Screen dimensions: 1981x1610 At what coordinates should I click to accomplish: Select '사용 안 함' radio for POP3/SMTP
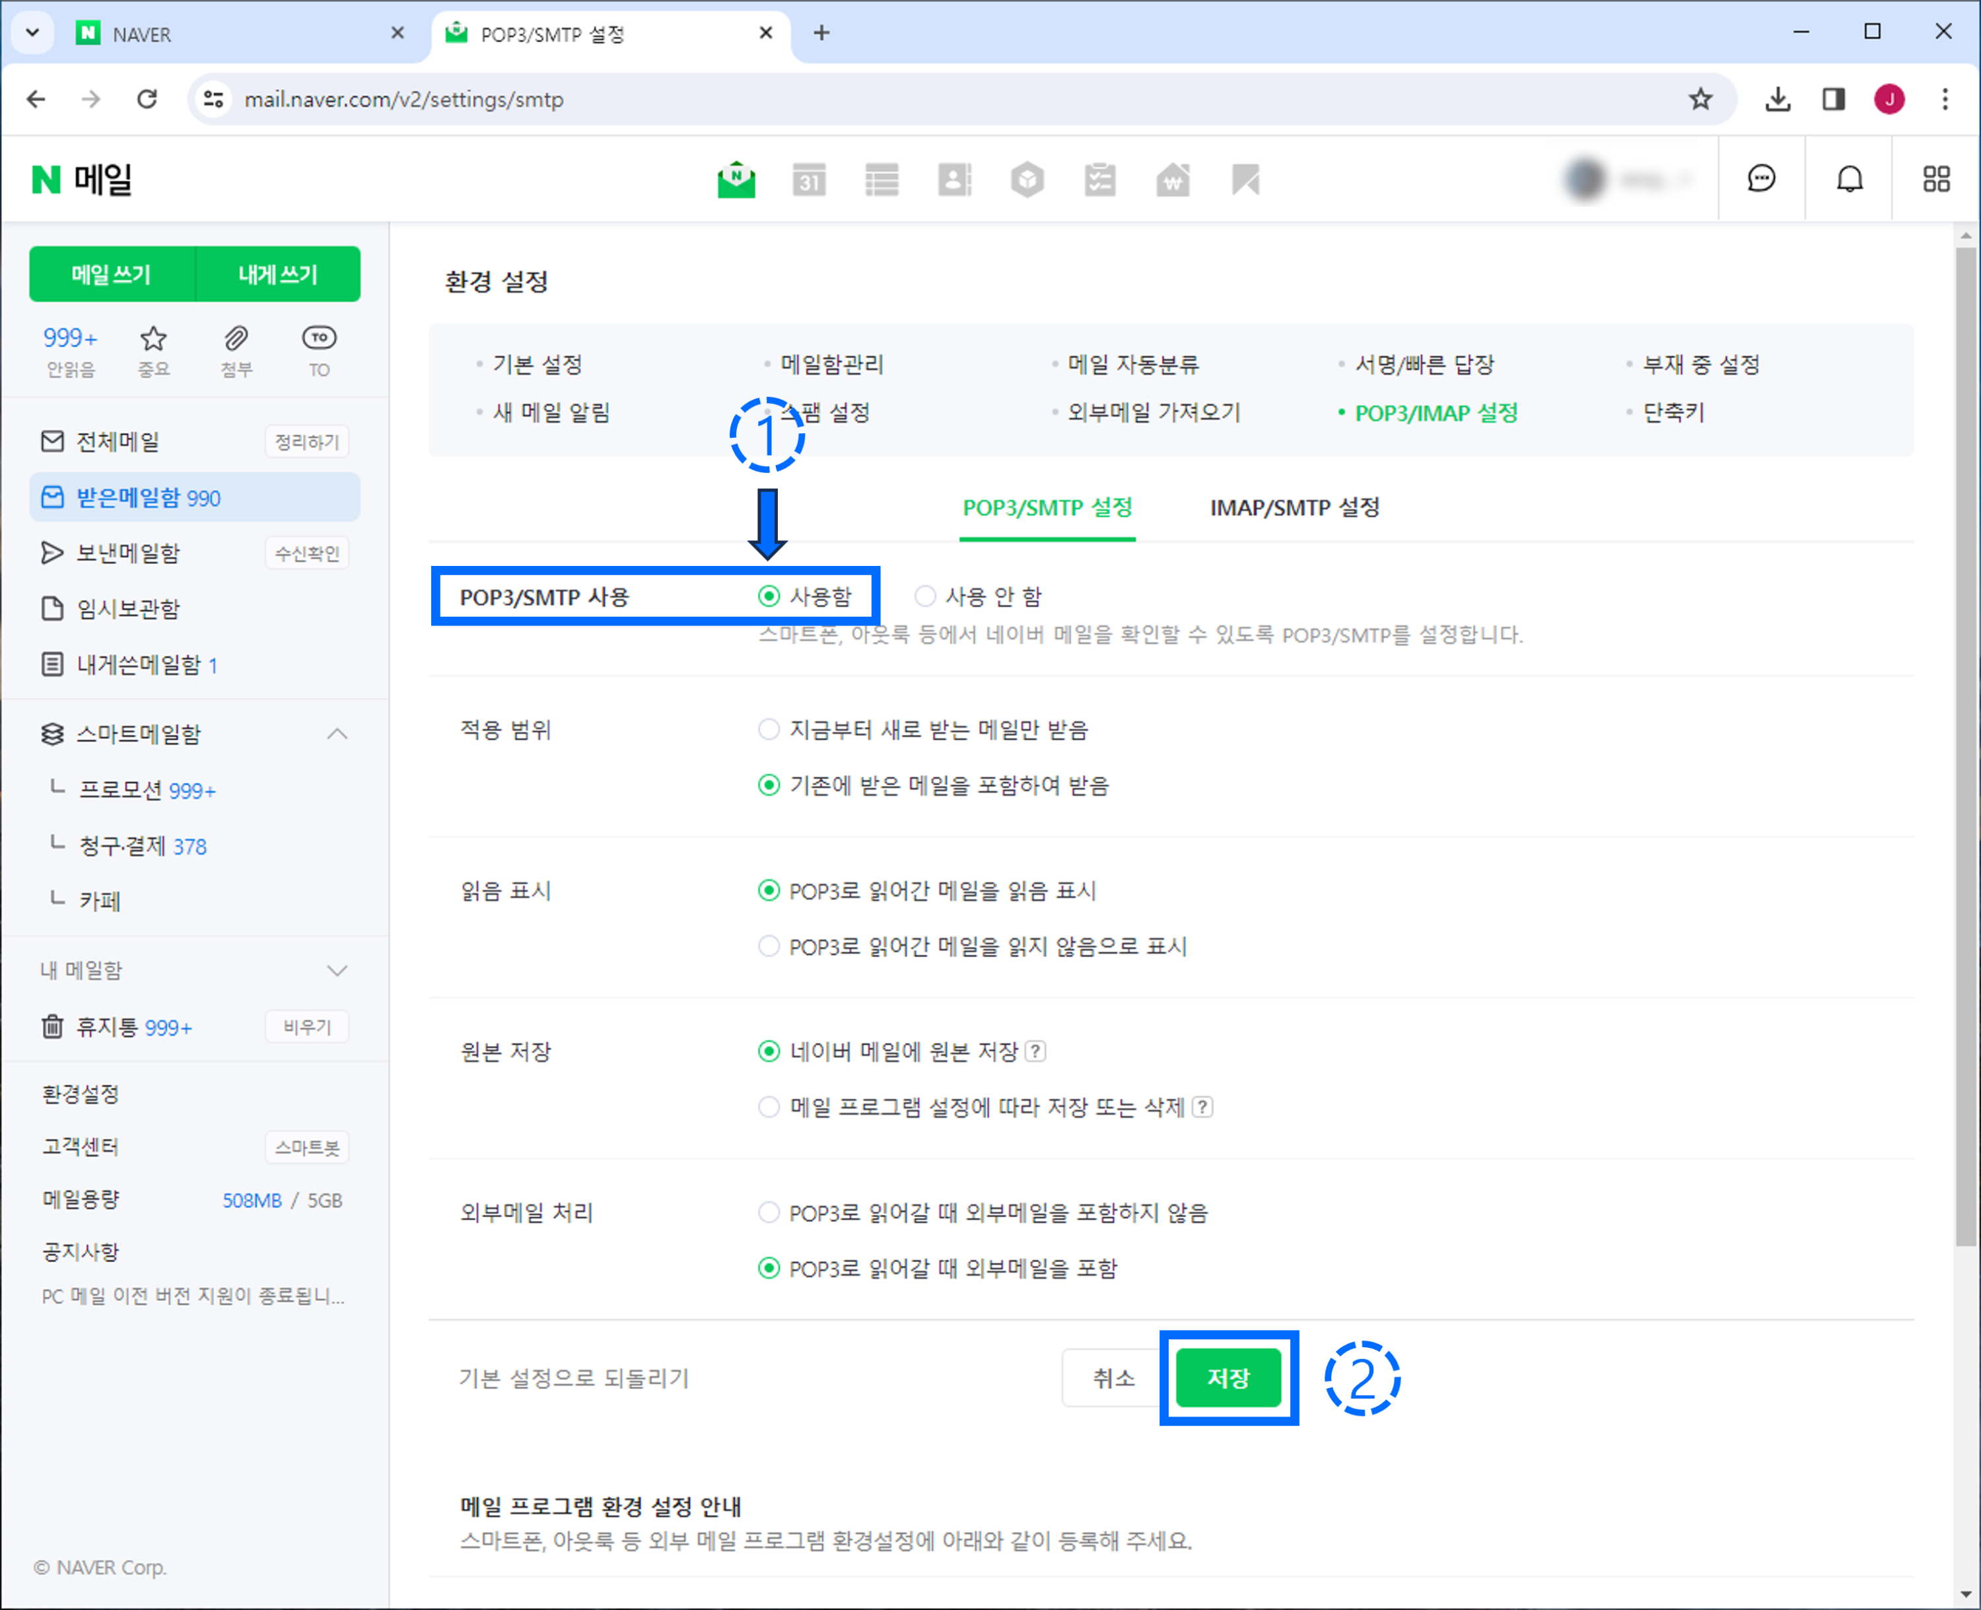click(x=924, y=596)
